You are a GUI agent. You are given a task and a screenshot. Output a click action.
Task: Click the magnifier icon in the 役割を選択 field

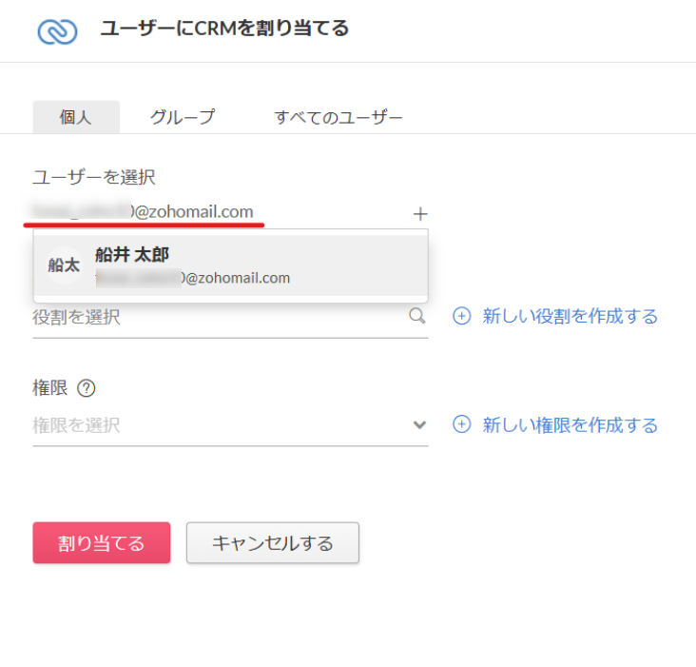click(416, 316)
